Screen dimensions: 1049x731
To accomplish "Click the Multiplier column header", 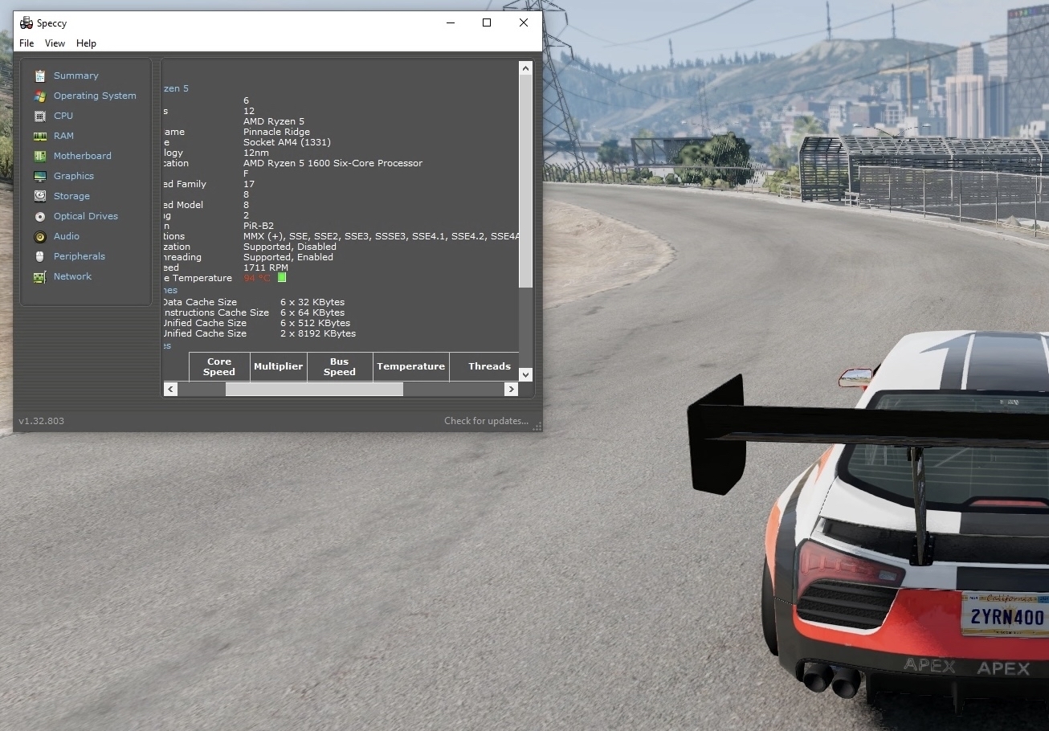I will [x=278, y=366].
